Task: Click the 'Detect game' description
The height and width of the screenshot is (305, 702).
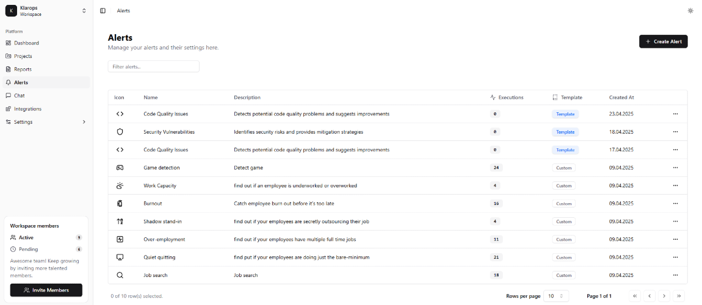Action: click(248, 168)
